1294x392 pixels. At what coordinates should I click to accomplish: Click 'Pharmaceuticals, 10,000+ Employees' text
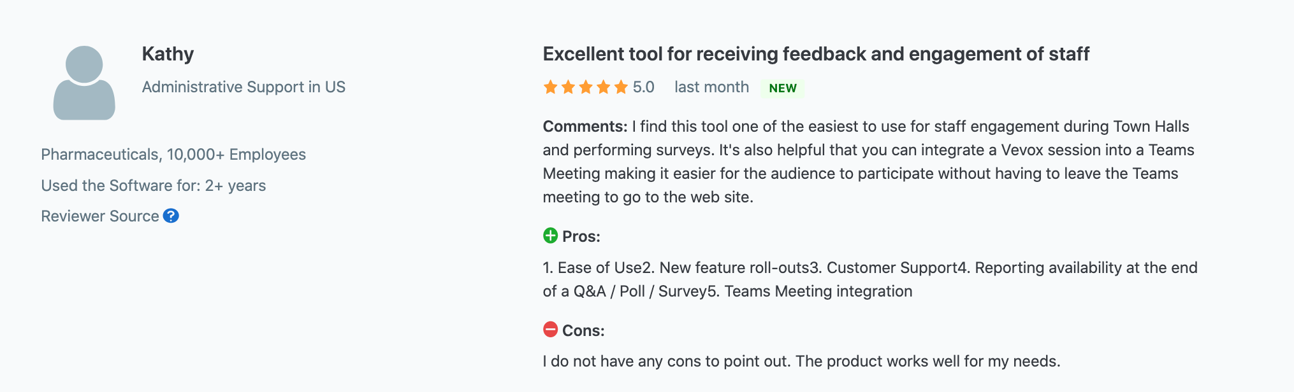pyautogui.click(x=173, y=155)
